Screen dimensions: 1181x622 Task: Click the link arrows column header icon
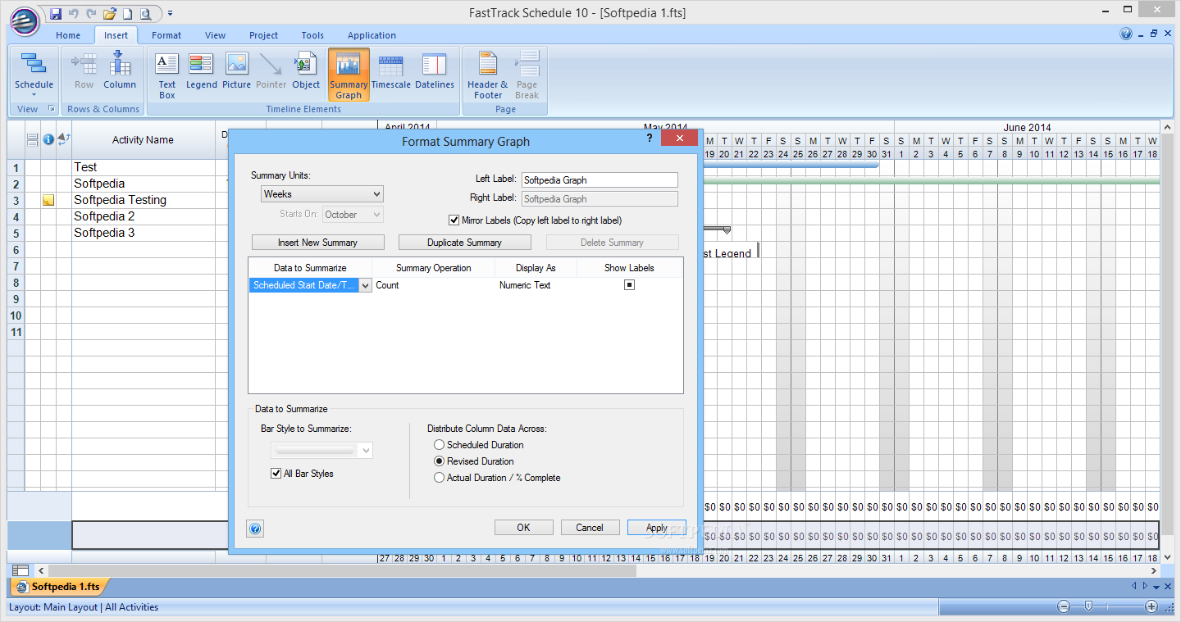[64, 140]
